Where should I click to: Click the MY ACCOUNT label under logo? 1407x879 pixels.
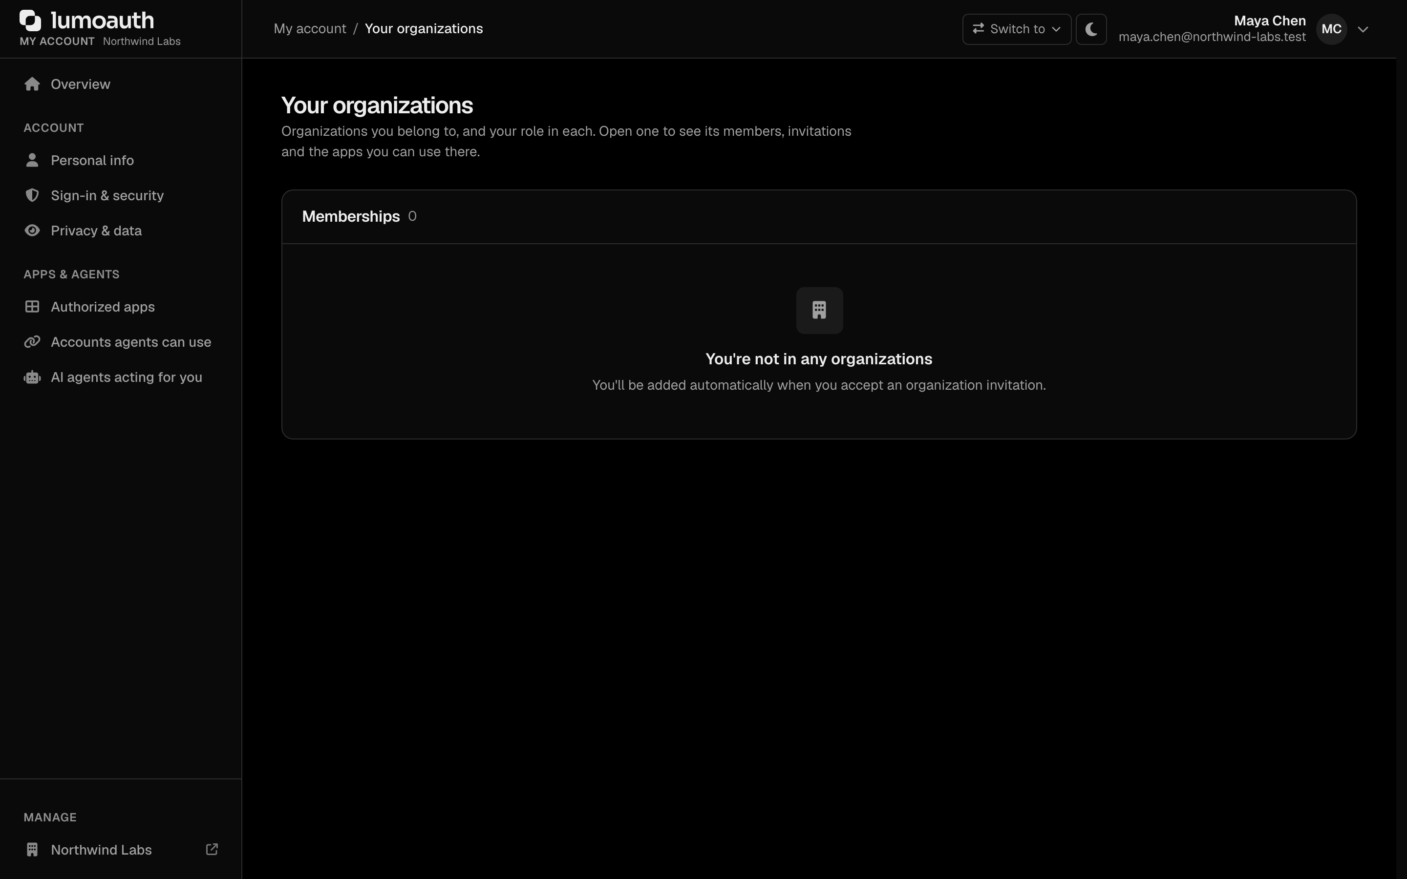pos(57,42)
